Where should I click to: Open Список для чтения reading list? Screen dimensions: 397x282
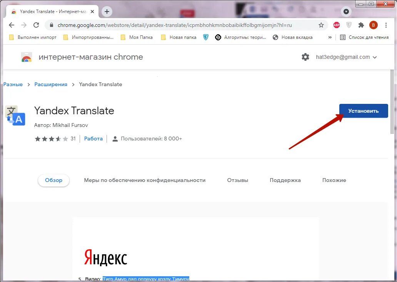pos(364,37)
